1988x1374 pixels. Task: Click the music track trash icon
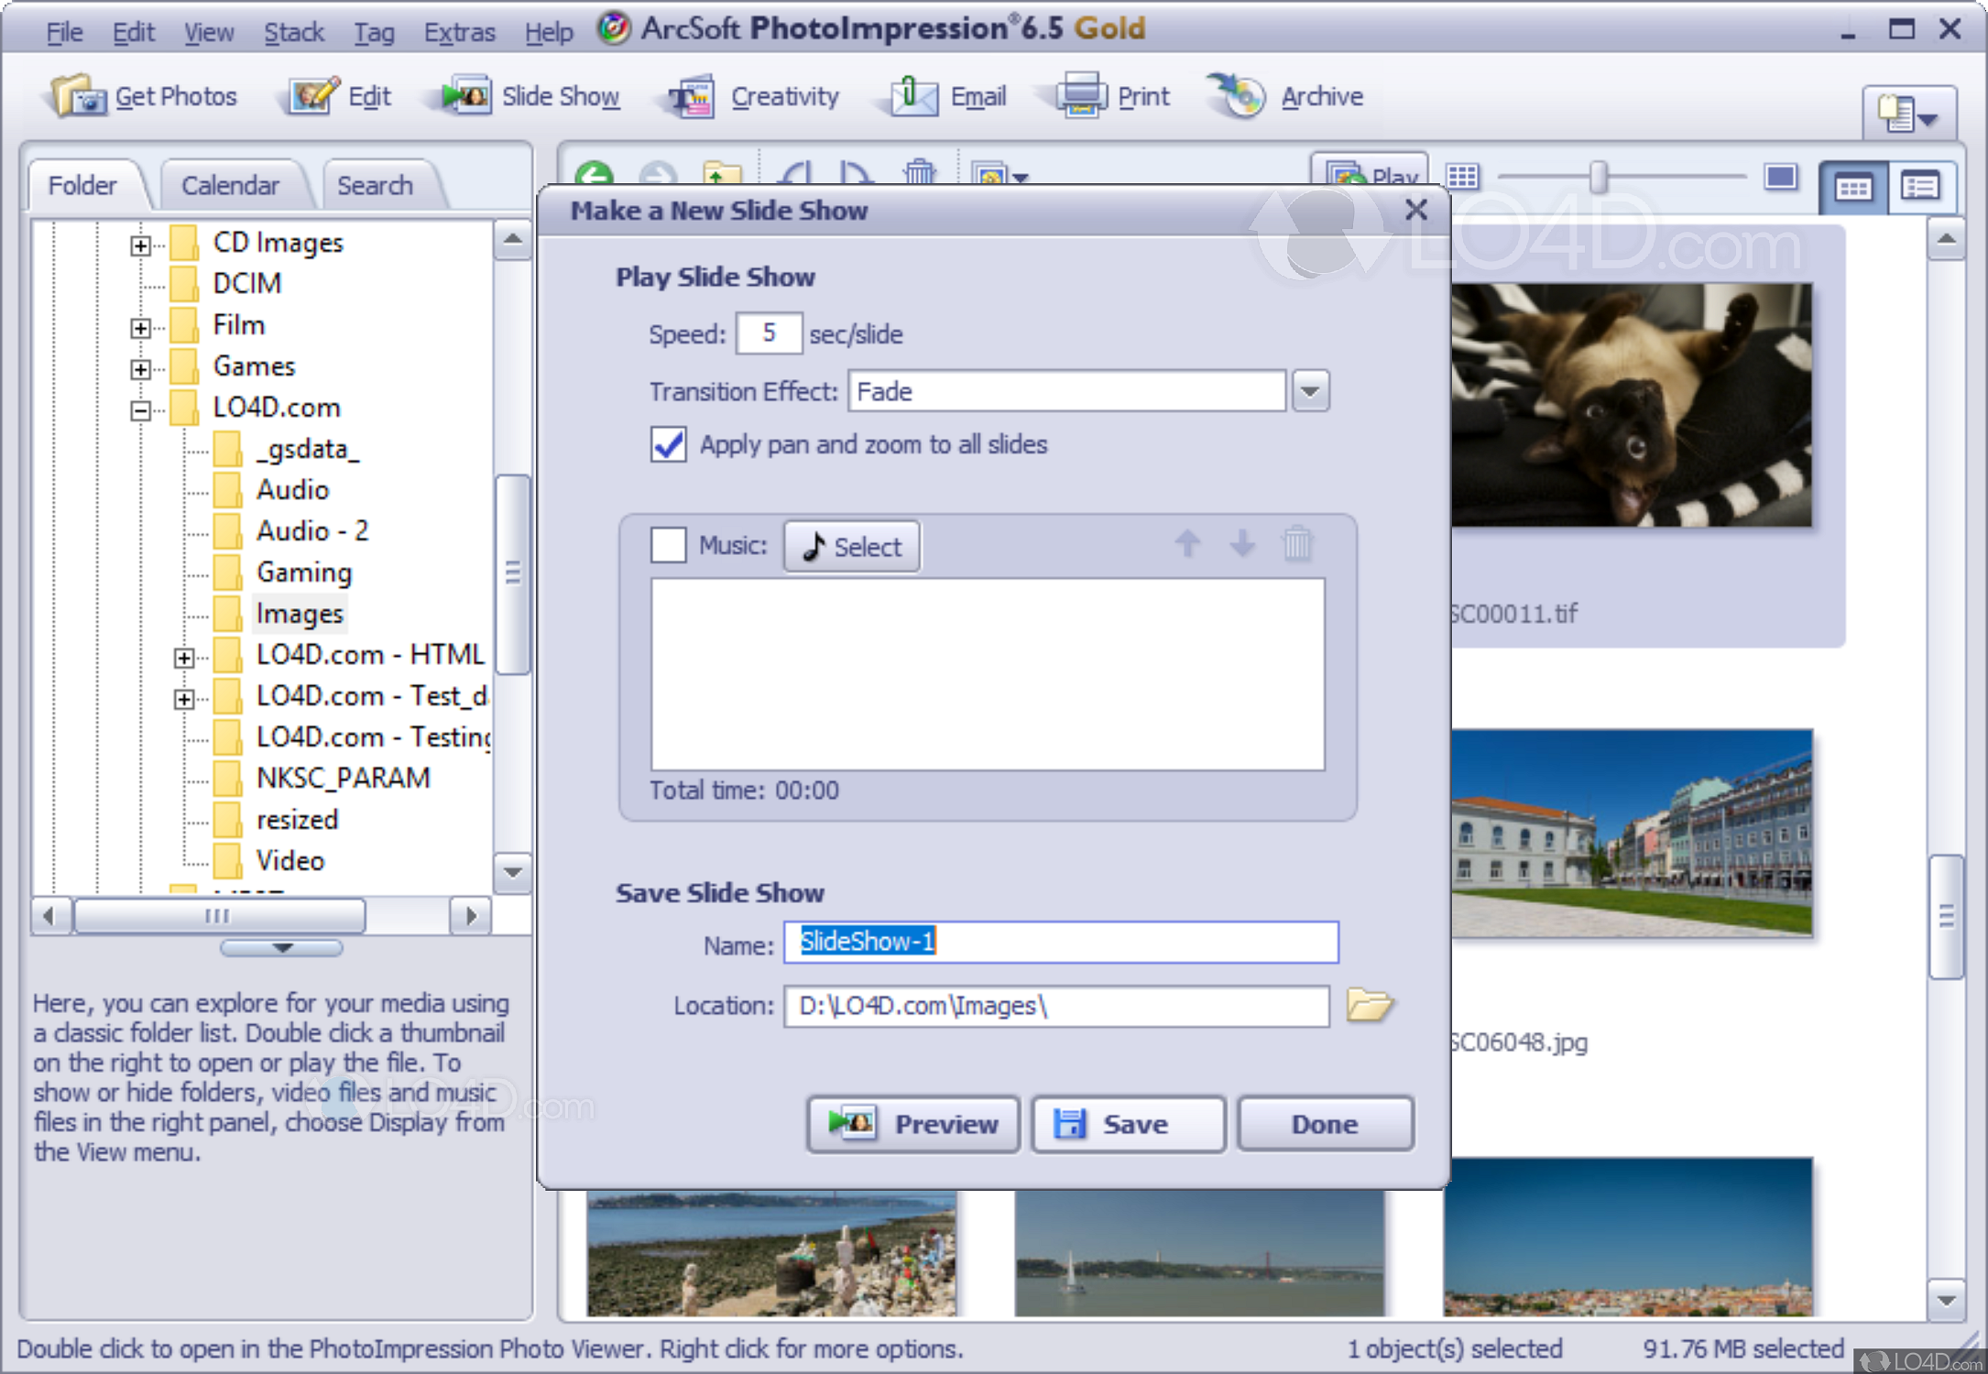[x=1296, y=544]
